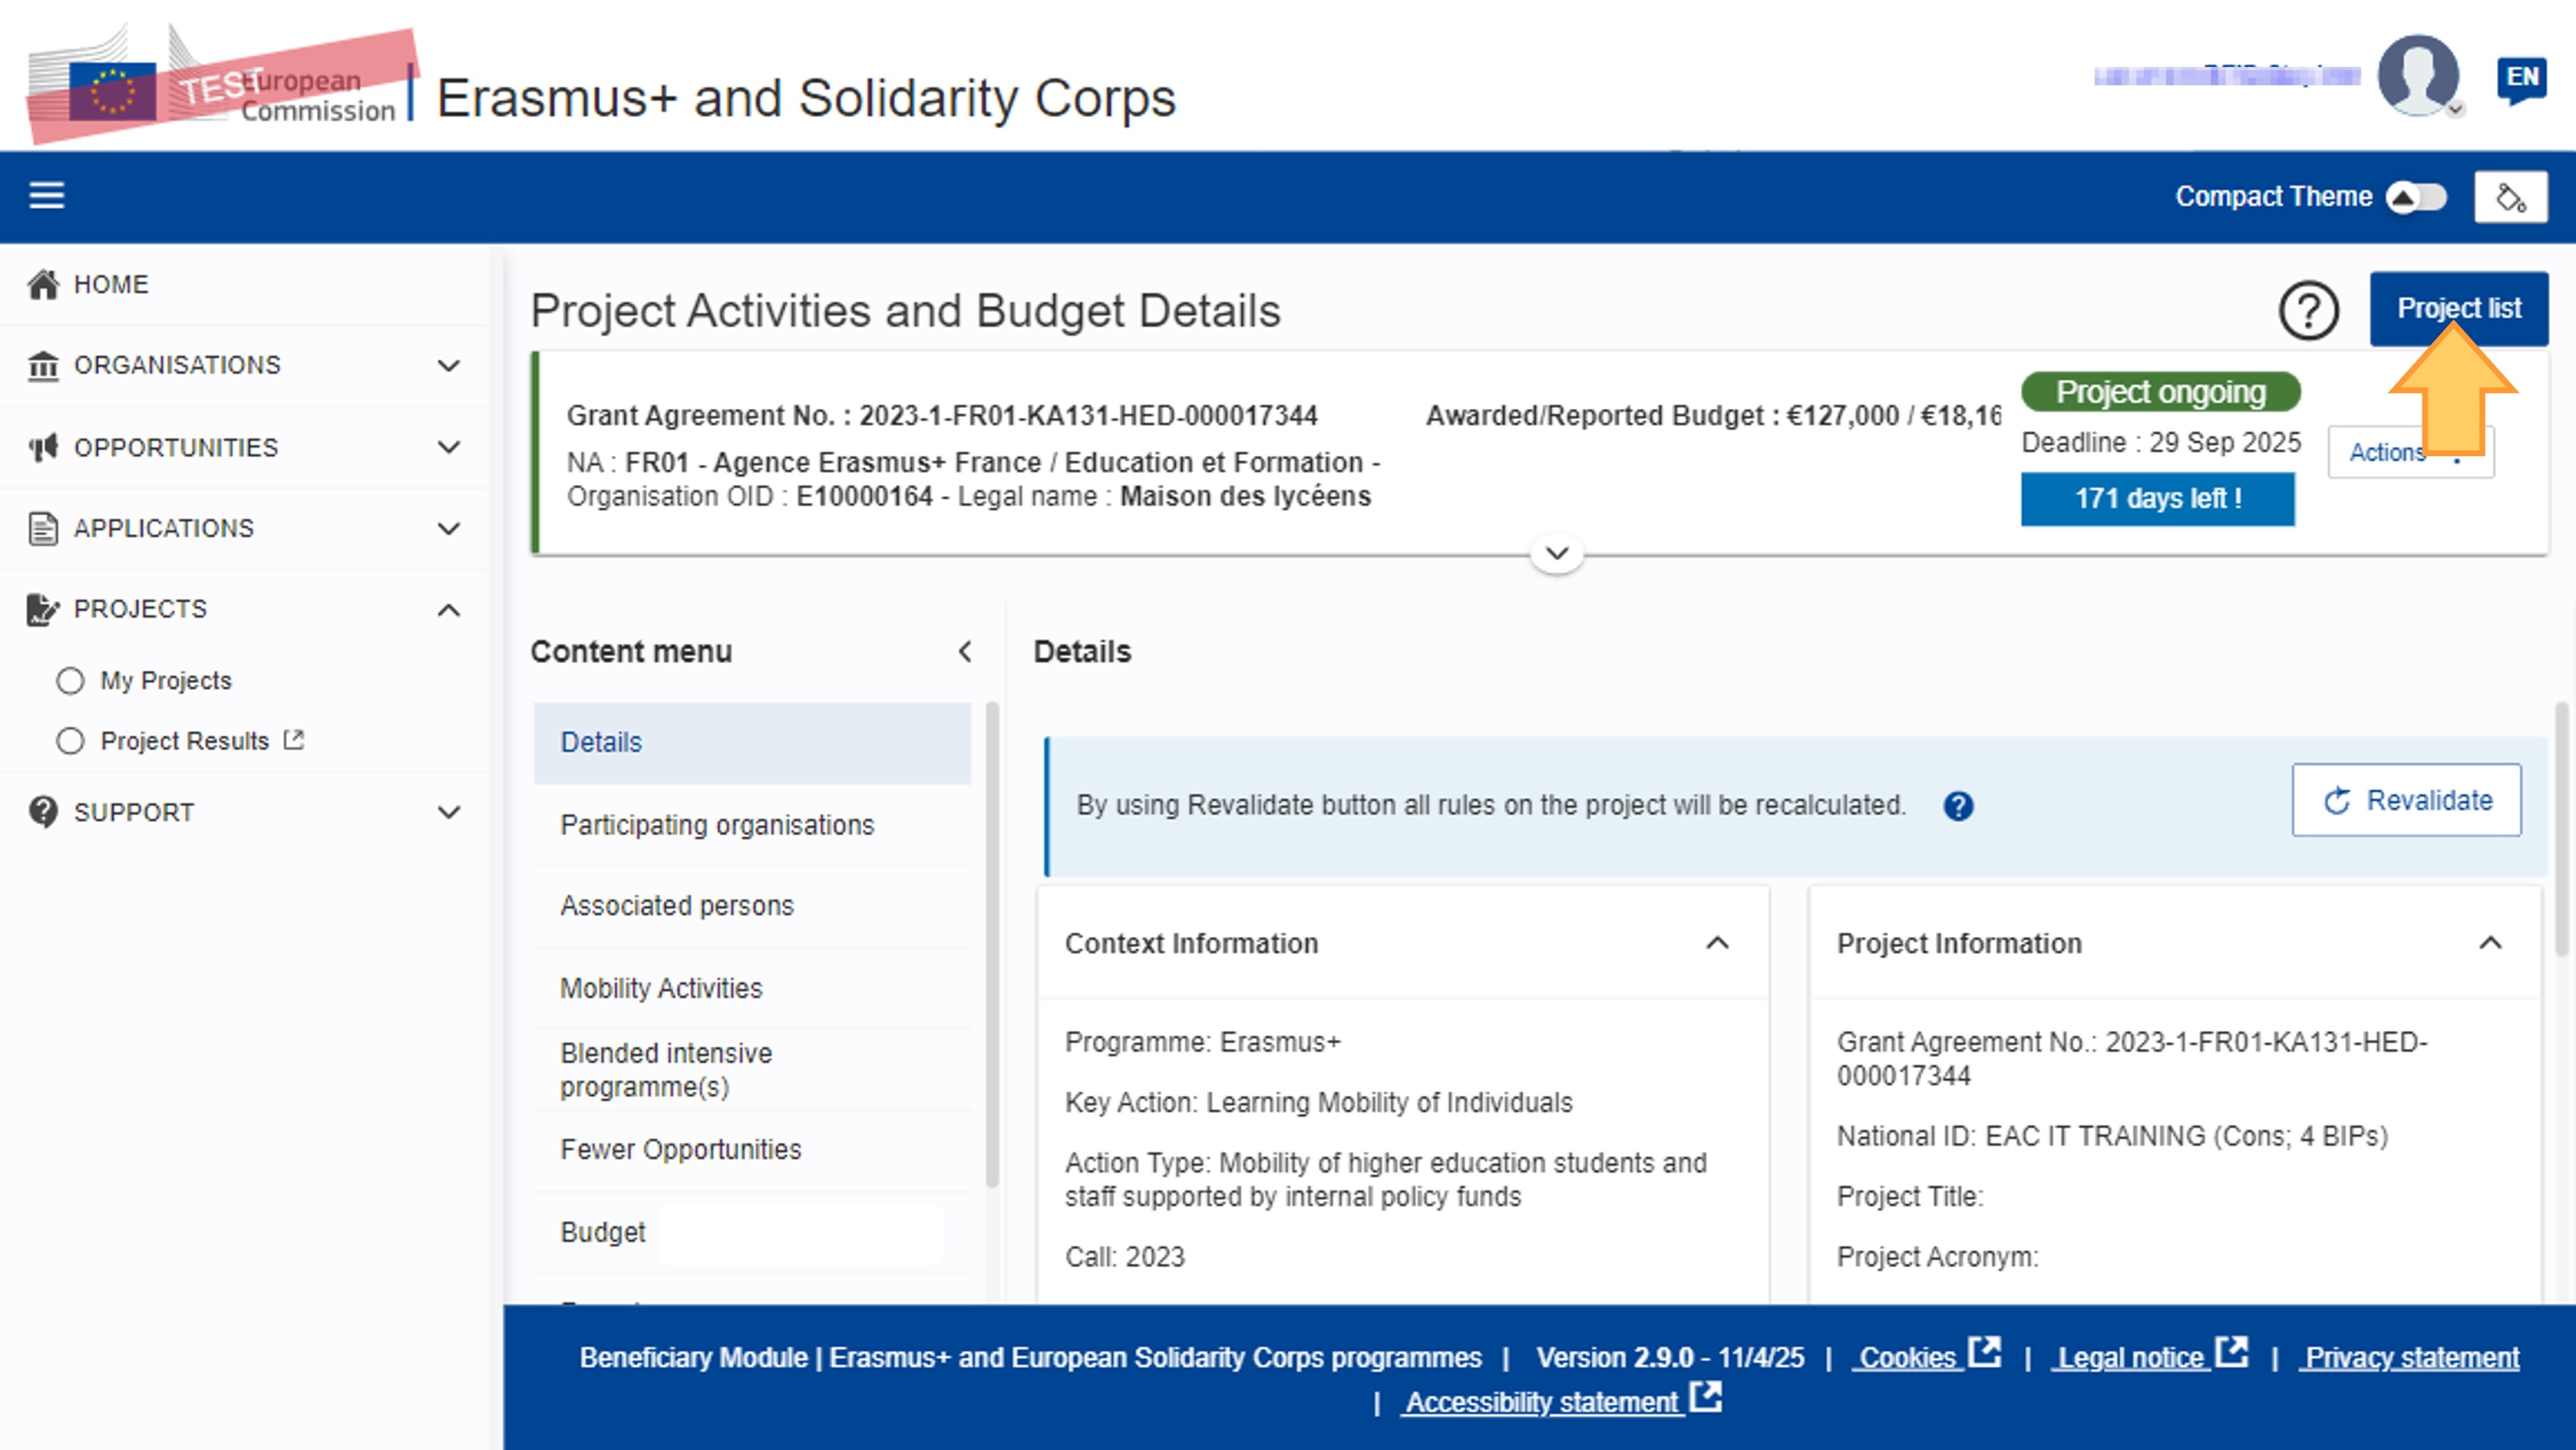Screen dimensions: 2576x1450
Task: Open Blended intensive programme(s) section
Action: [752, 1070]
